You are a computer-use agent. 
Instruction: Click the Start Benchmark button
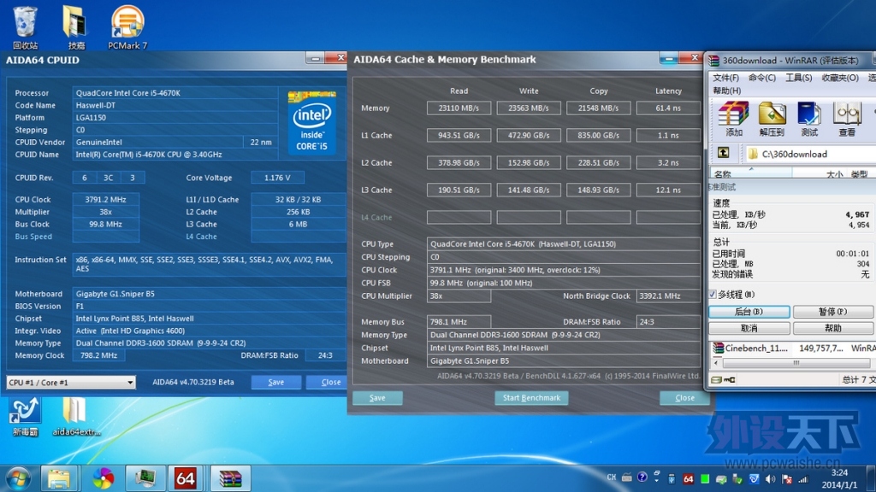(531, 398)
